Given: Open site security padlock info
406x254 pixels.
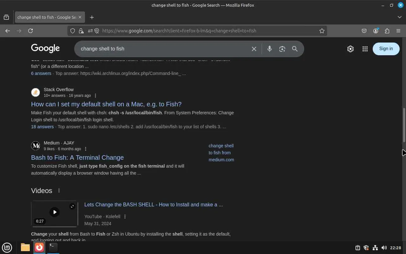Looking at the screenshot, I should 81,31.
